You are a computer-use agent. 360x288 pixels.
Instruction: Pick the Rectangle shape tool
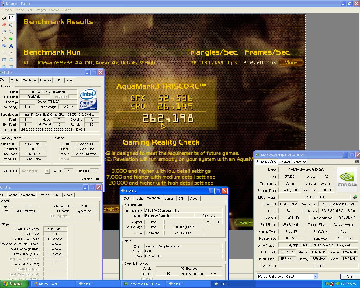pos(4,60)
